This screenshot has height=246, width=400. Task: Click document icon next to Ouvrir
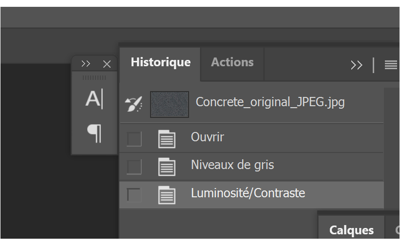pyautogui.click(x=167, y=139)
